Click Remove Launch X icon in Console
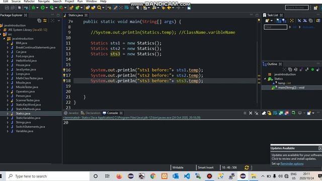 click(251, 113)
